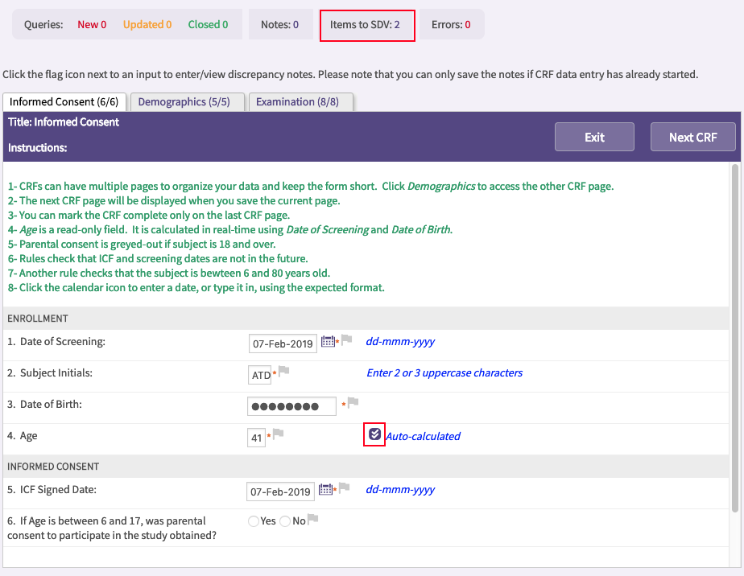Click discrepancy flag next to Date of Screening
Viewport: 744px width, 576px height.
tap(347, 340)
